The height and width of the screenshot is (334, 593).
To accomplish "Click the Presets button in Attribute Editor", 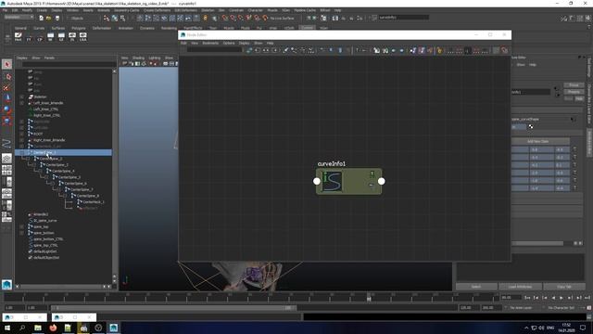I will (574, 92).
